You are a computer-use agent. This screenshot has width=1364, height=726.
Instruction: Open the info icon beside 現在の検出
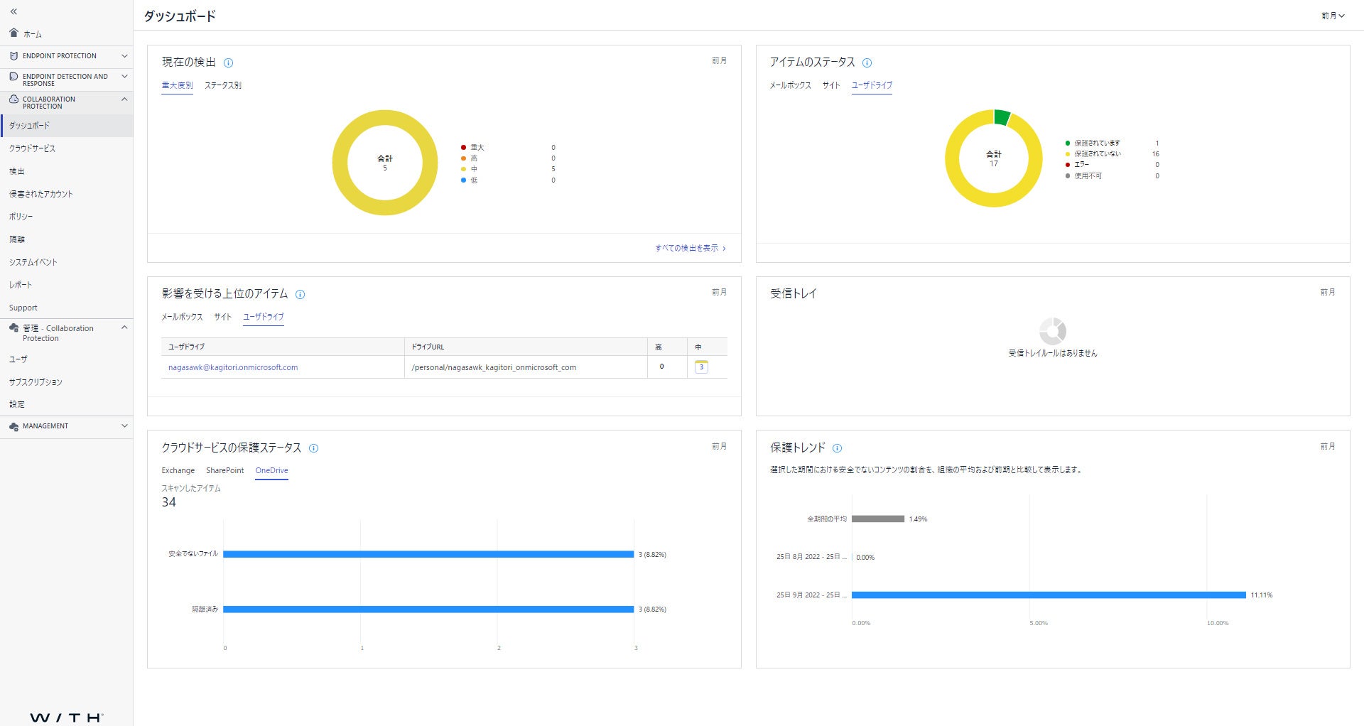[228, 63]
